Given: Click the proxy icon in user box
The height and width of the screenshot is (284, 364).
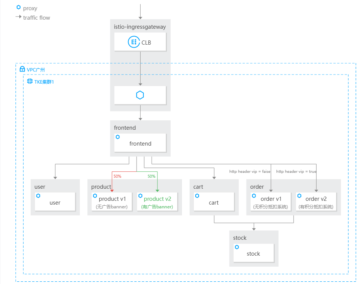Looking at the screenshot, I should pyautogui.click(x=38, y=196).
